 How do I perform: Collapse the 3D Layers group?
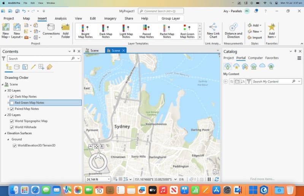pyautogui.click(x=5, y=91)
